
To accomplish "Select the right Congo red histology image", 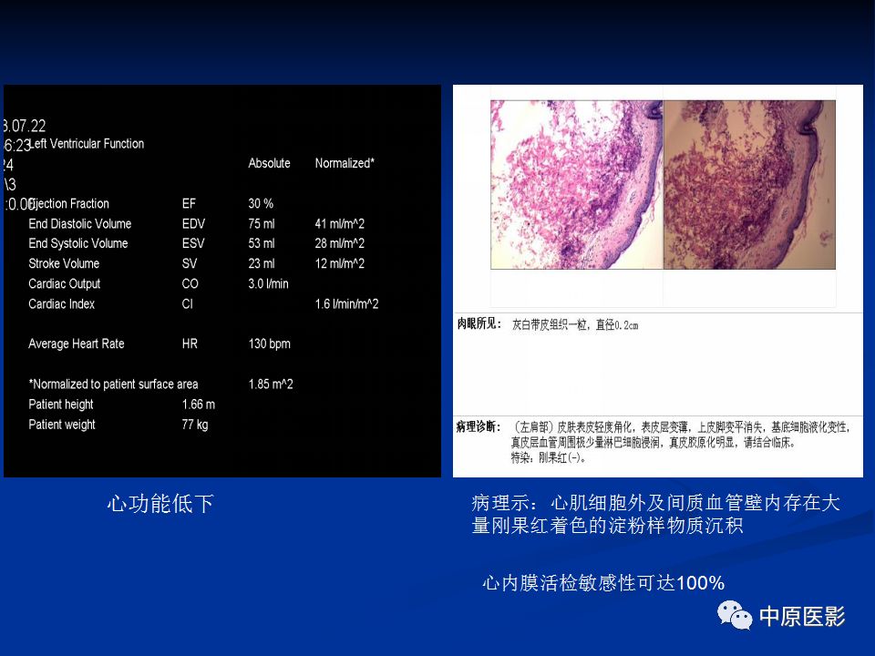I will [x=749, y=185].
